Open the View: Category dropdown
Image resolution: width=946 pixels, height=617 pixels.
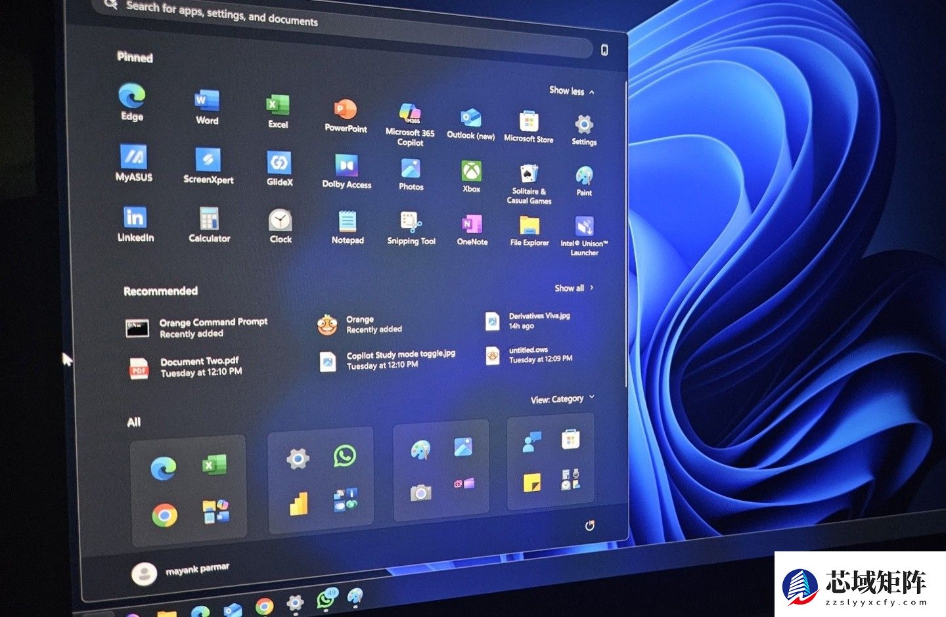pyautogui.click(x=560, y=398)
